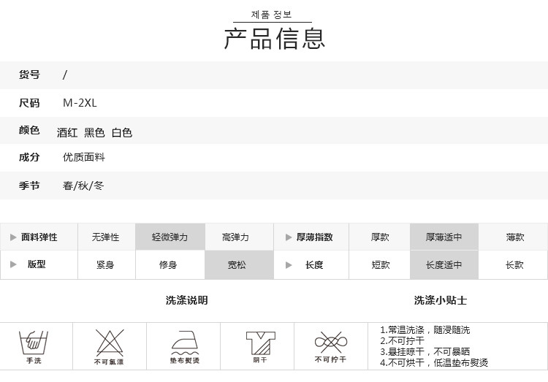The image size is (548, 382).
Task: Select 轻微弹力 elasticity option
Action: [170, 237]
